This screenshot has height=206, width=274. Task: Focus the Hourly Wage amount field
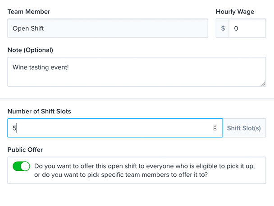(x=247, y=28)
